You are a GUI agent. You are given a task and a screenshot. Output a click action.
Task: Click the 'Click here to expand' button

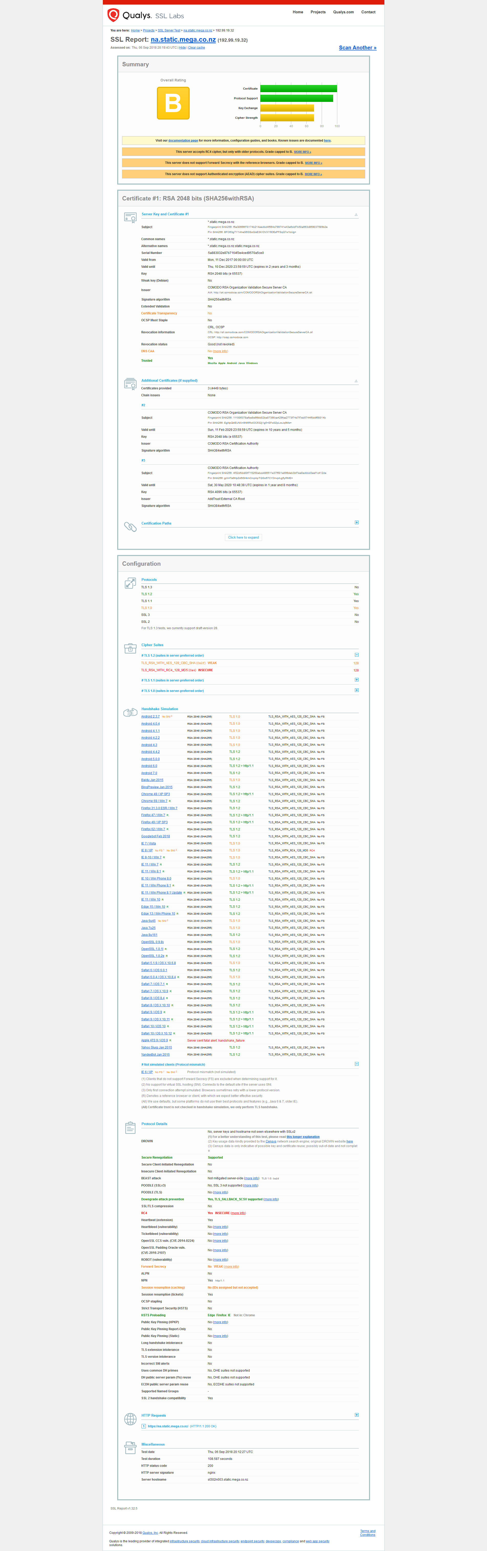click(x=243, y=537)
